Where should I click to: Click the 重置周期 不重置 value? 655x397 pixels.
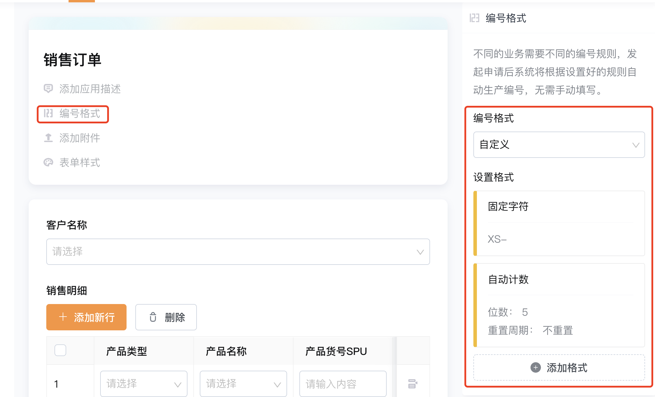[x=558, y=330]
